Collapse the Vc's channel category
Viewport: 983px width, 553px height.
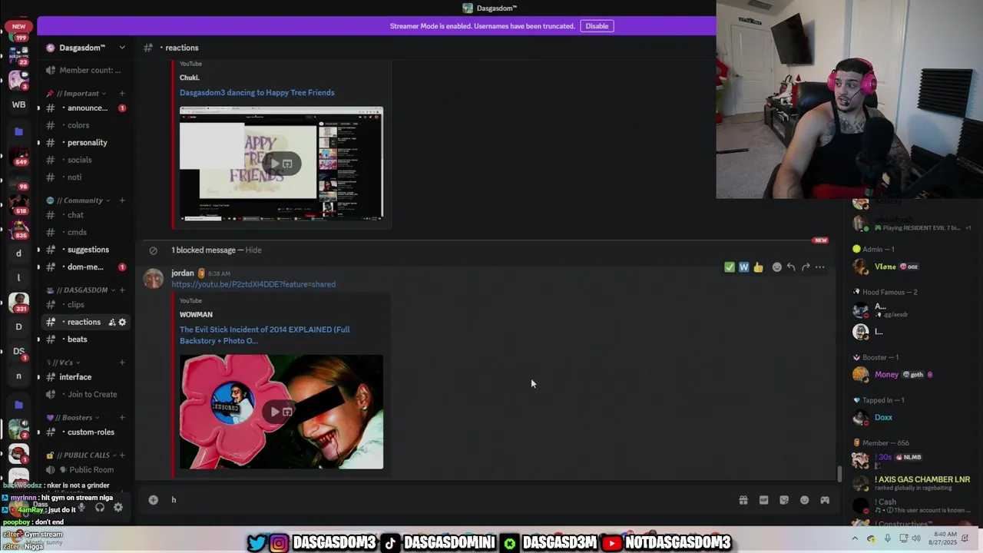pos(63,363)
